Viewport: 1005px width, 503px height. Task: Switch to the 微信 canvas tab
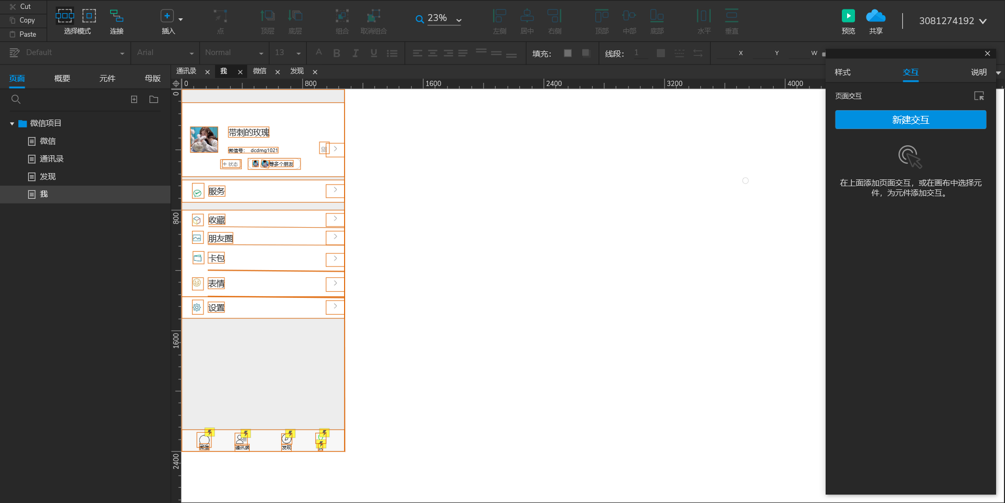click(x=260, y=71)
